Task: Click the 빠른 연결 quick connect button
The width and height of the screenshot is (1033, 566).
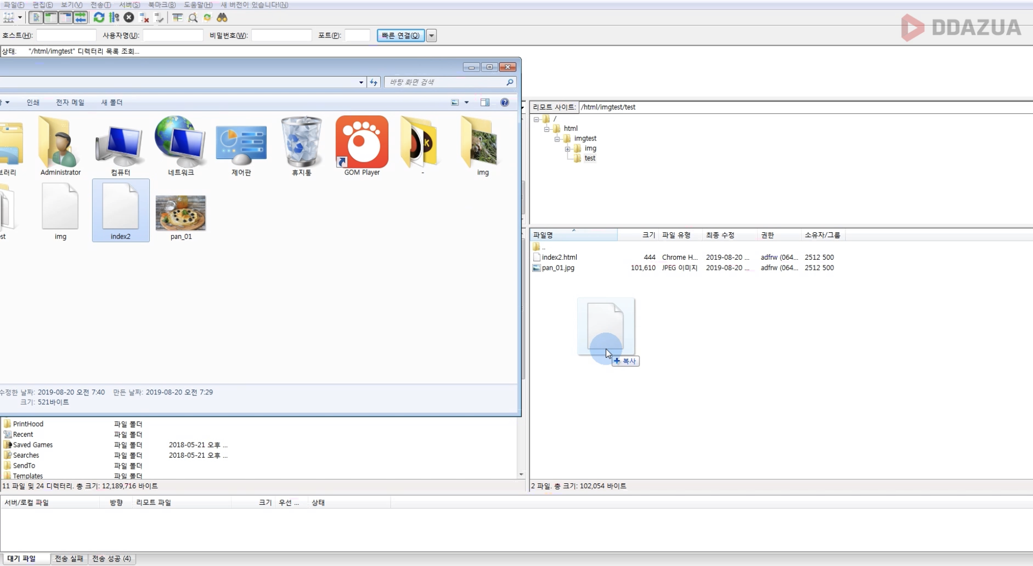Action: 401,35
